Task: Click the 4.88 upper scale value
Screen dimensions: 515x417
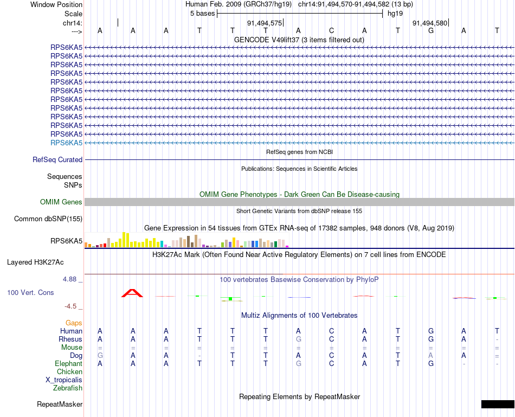Action: point(69,279)
